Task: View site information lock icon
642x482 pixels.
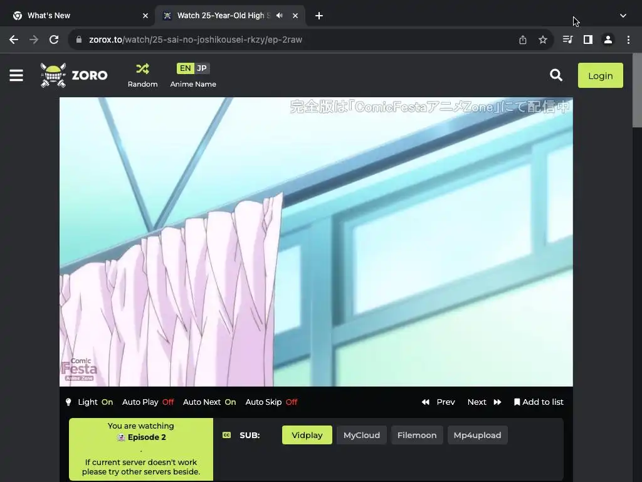Action: tap(80, 40)
